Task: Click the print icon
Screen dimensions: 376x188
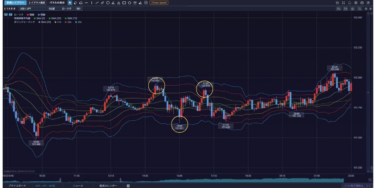Action: pos(362,3)
